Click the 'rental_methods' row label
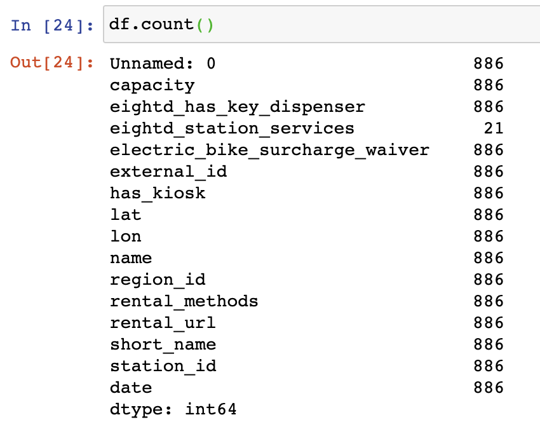This screenshot has width=540, height=436. (184, 301)
